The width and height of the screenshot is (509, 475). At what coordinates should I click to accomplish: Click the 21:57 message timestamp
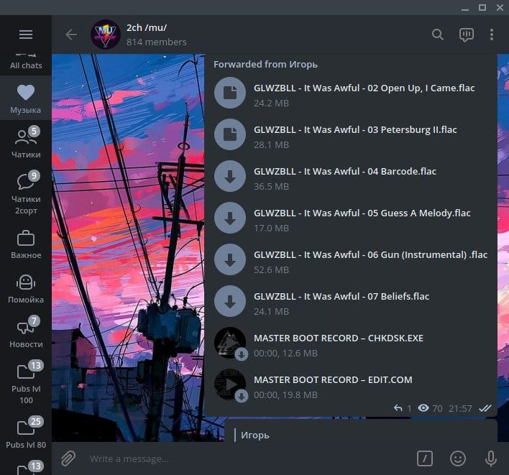460,408
